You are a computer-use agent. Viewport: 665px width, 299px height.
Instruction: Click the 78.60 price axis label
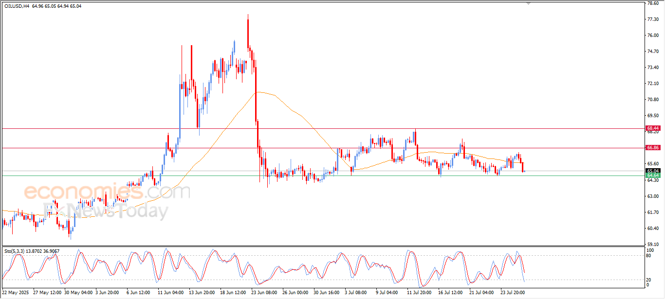point(652,3)
